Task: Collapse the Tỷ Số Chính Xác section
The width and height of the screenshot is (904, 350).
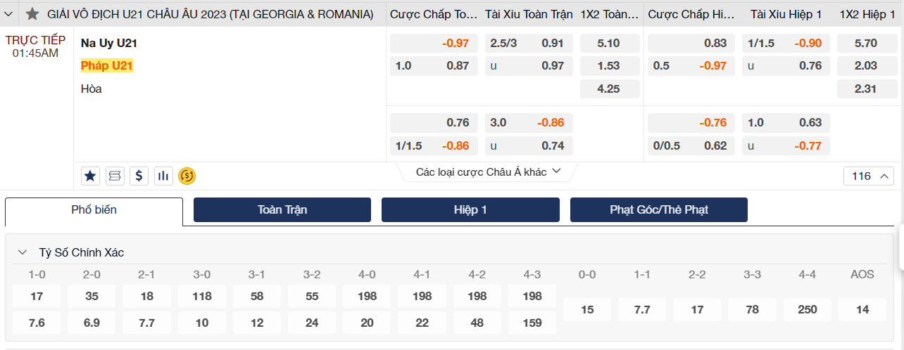Action: (x=23, y=252)
